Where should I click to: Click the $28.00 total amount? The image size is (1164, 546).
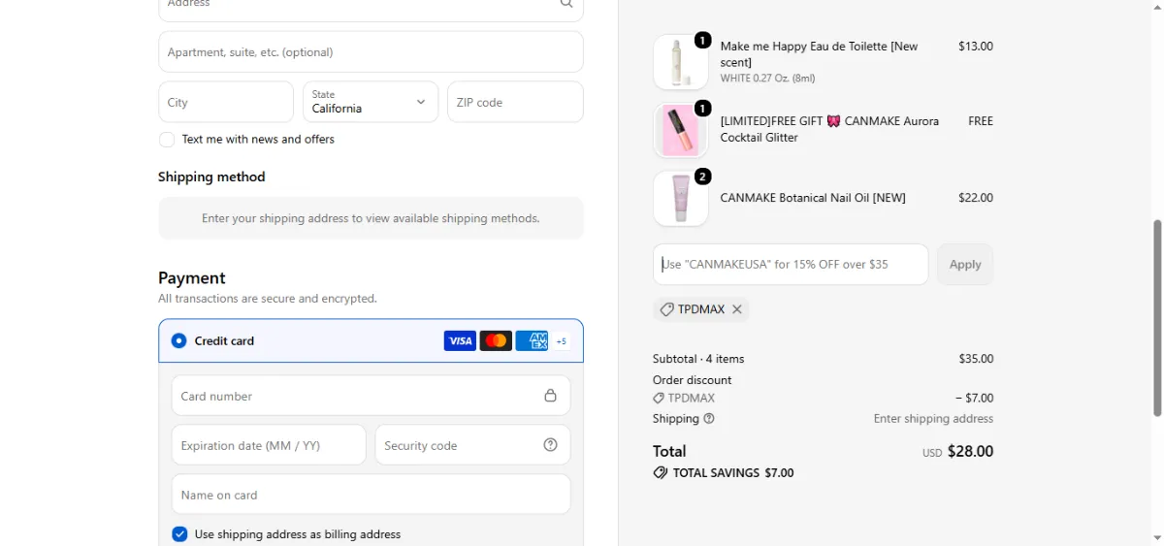[x=970, y=452]
